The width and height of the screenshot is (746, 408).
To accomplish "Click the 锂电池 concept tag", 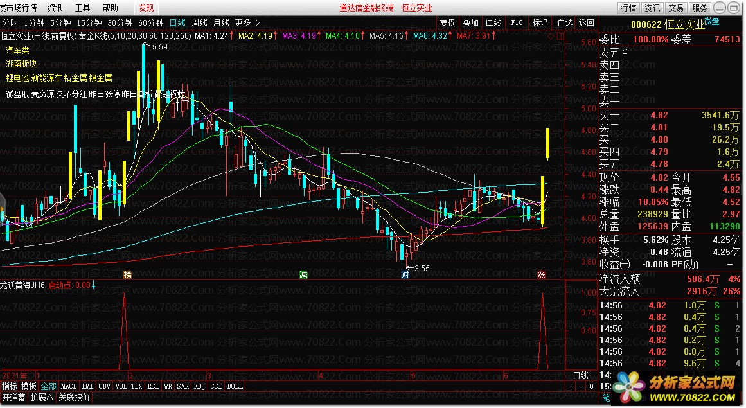I will point(17,78).
